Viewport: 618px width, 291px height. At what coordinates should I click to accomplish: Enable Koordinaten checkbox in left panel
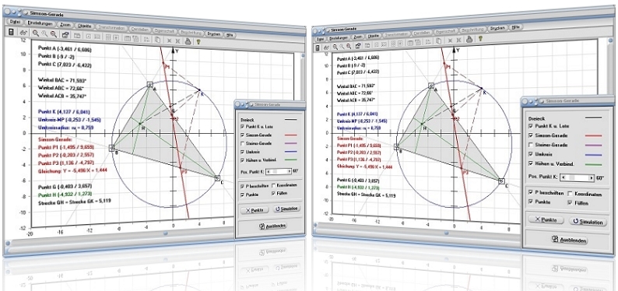click(x=273, y=185)
